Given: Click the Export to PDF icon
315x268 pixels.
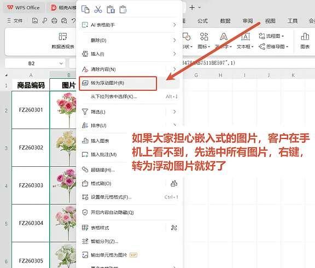Looking at the screenshot, I should [x=45, y=20].
